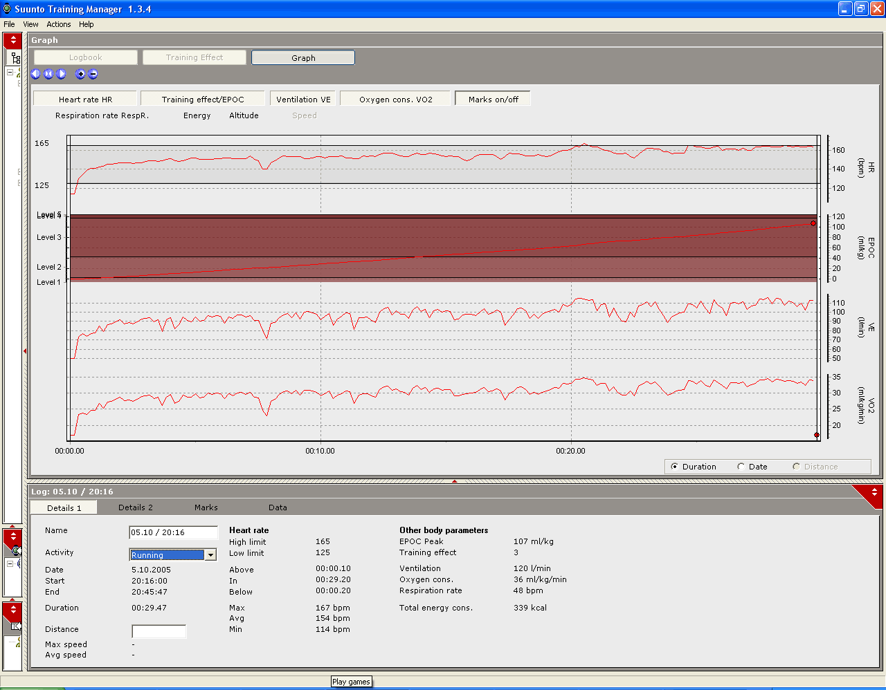Click the tree view icon in left sidebar
The width and height of the screenshot is (886, 690).
coord(15,58)
